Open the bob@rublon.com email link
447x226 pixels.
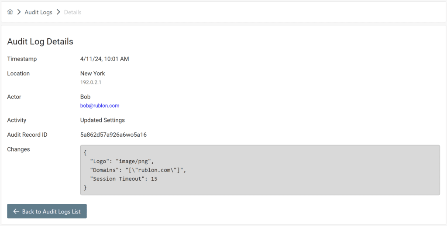[100, 106]
